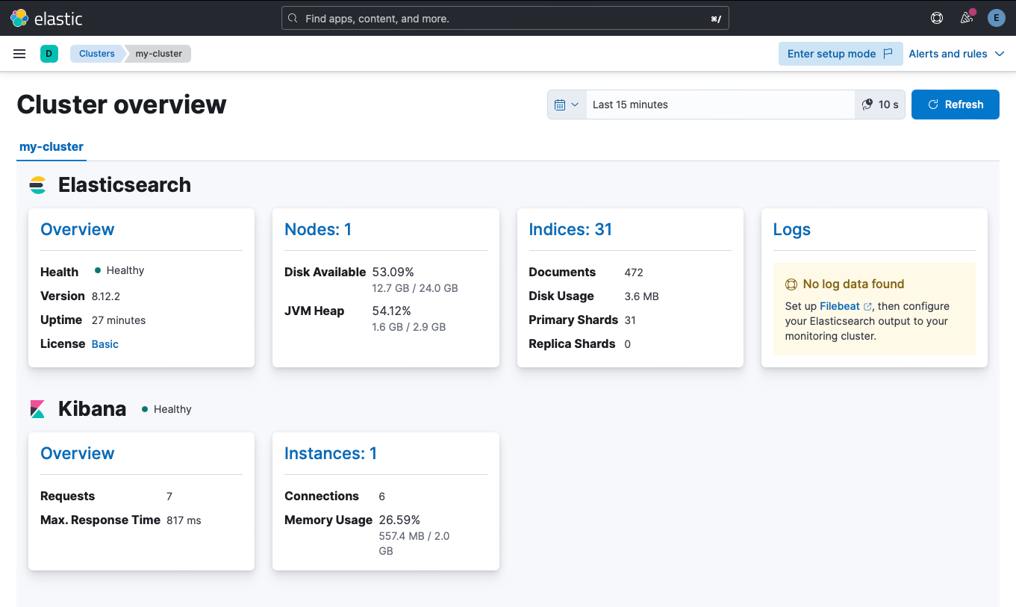Screen dimensions: 1016x607
Task: Click the No log data found icon
Action: point(791,284)
